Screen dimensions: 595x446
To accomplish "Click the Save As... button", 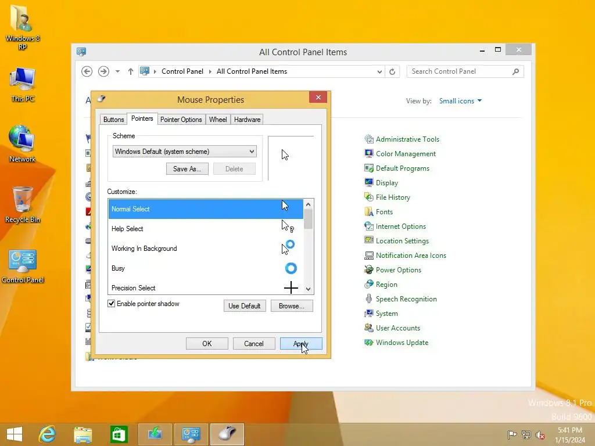I will click(187, 169).
